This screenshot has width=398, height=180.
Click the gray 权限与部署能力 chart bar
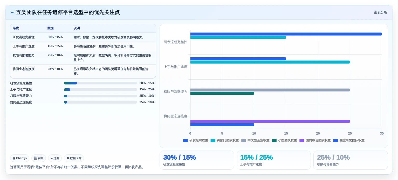click(270, 90)
